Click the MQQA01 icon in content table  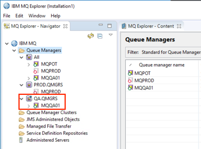[130, 88]
